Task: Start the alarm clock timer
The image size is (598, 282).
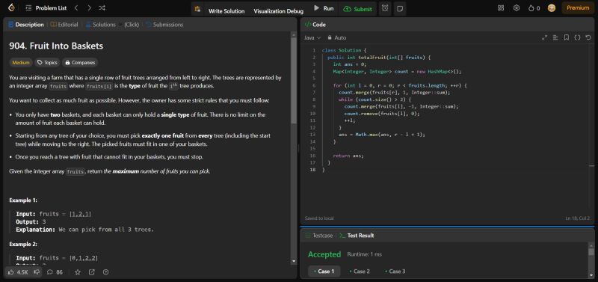Action: pos(385,8)
